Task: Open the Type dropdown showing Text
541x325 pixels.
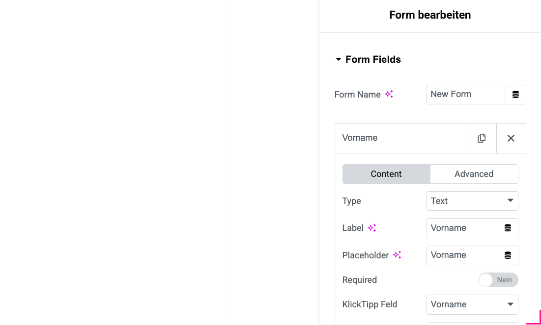Action: [472, 201]
